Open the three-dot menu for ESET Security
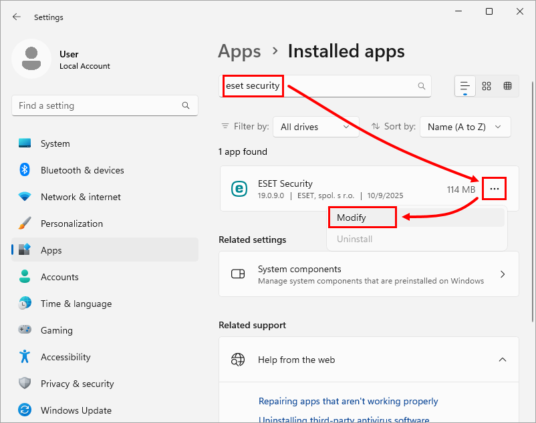536x423 pixels. [494, 189]
